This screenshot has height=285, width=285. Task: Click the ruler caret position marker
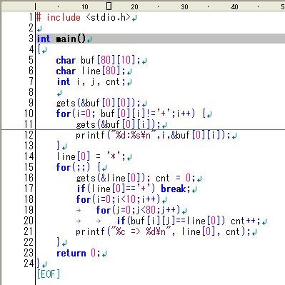click(109, 6)
